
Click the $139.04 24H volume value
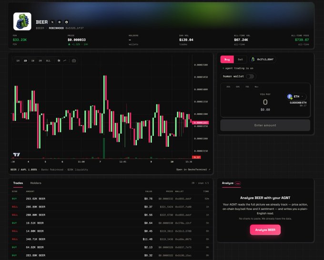point(186,40)
